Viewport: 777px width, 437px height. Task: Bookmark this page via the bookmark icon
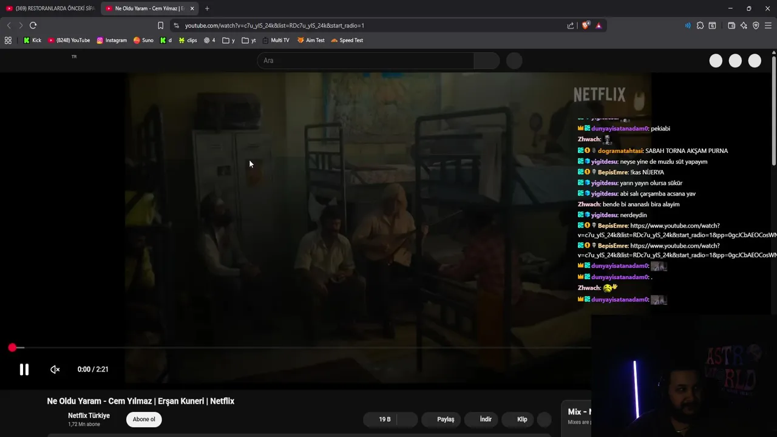tap(160, 25)
